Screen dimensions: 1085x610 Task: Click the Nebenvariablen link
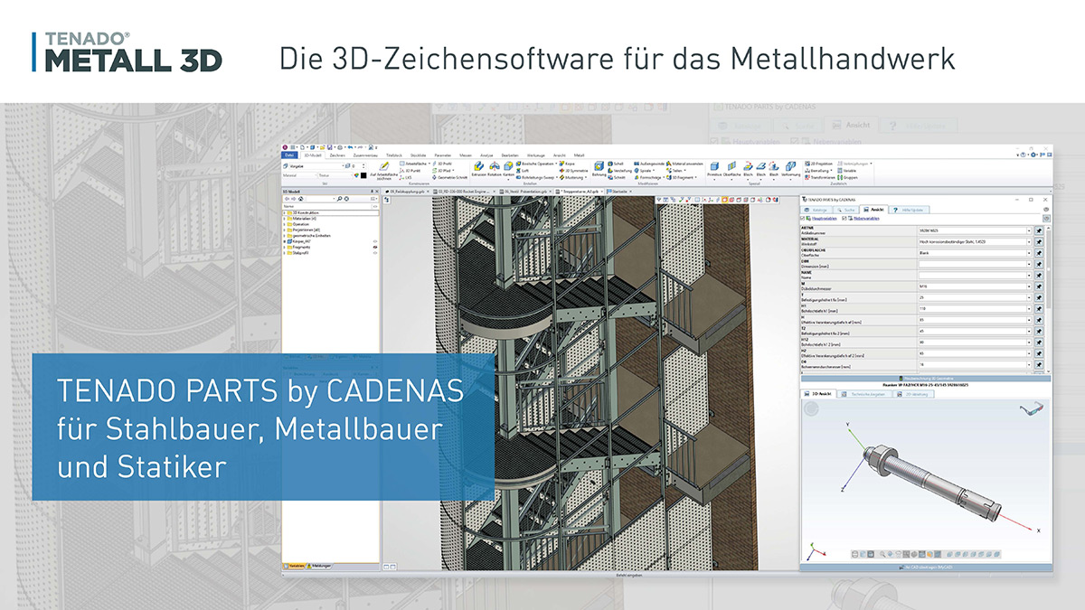tap(866, 219)
